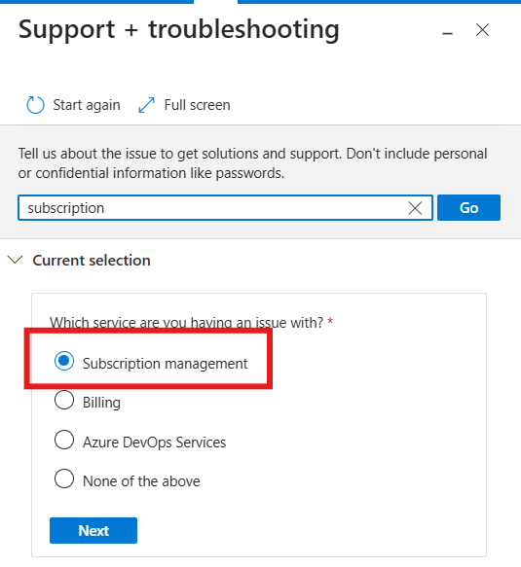Click the Go button

coord(468,207)
